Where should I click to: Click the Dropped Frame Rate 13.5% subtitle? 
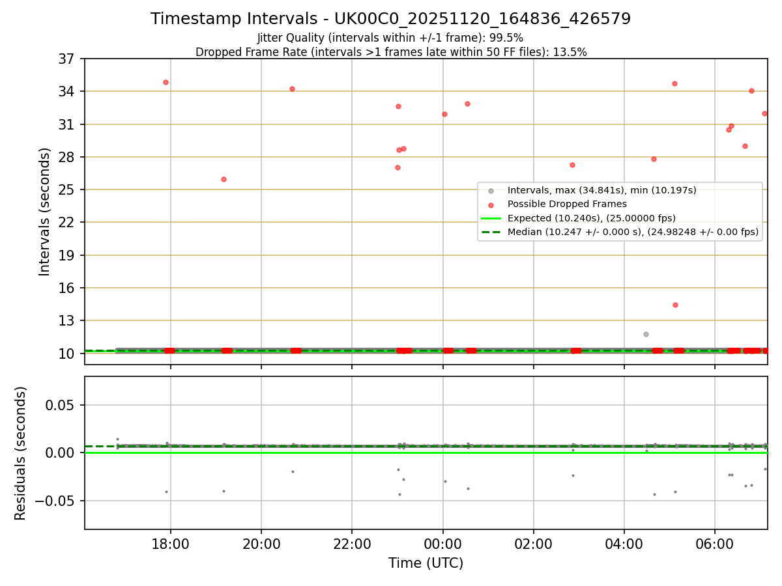coord(391,52)
